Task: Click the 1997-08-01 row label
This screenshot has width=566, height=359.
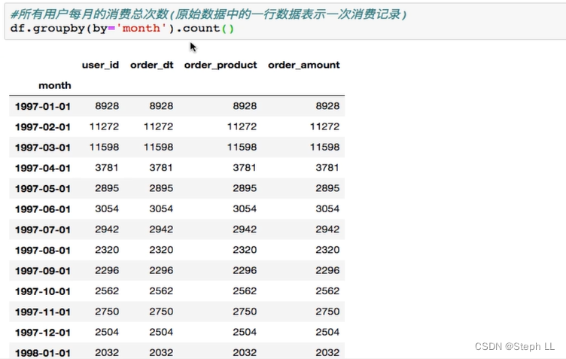Action: [x=43, y=251]
